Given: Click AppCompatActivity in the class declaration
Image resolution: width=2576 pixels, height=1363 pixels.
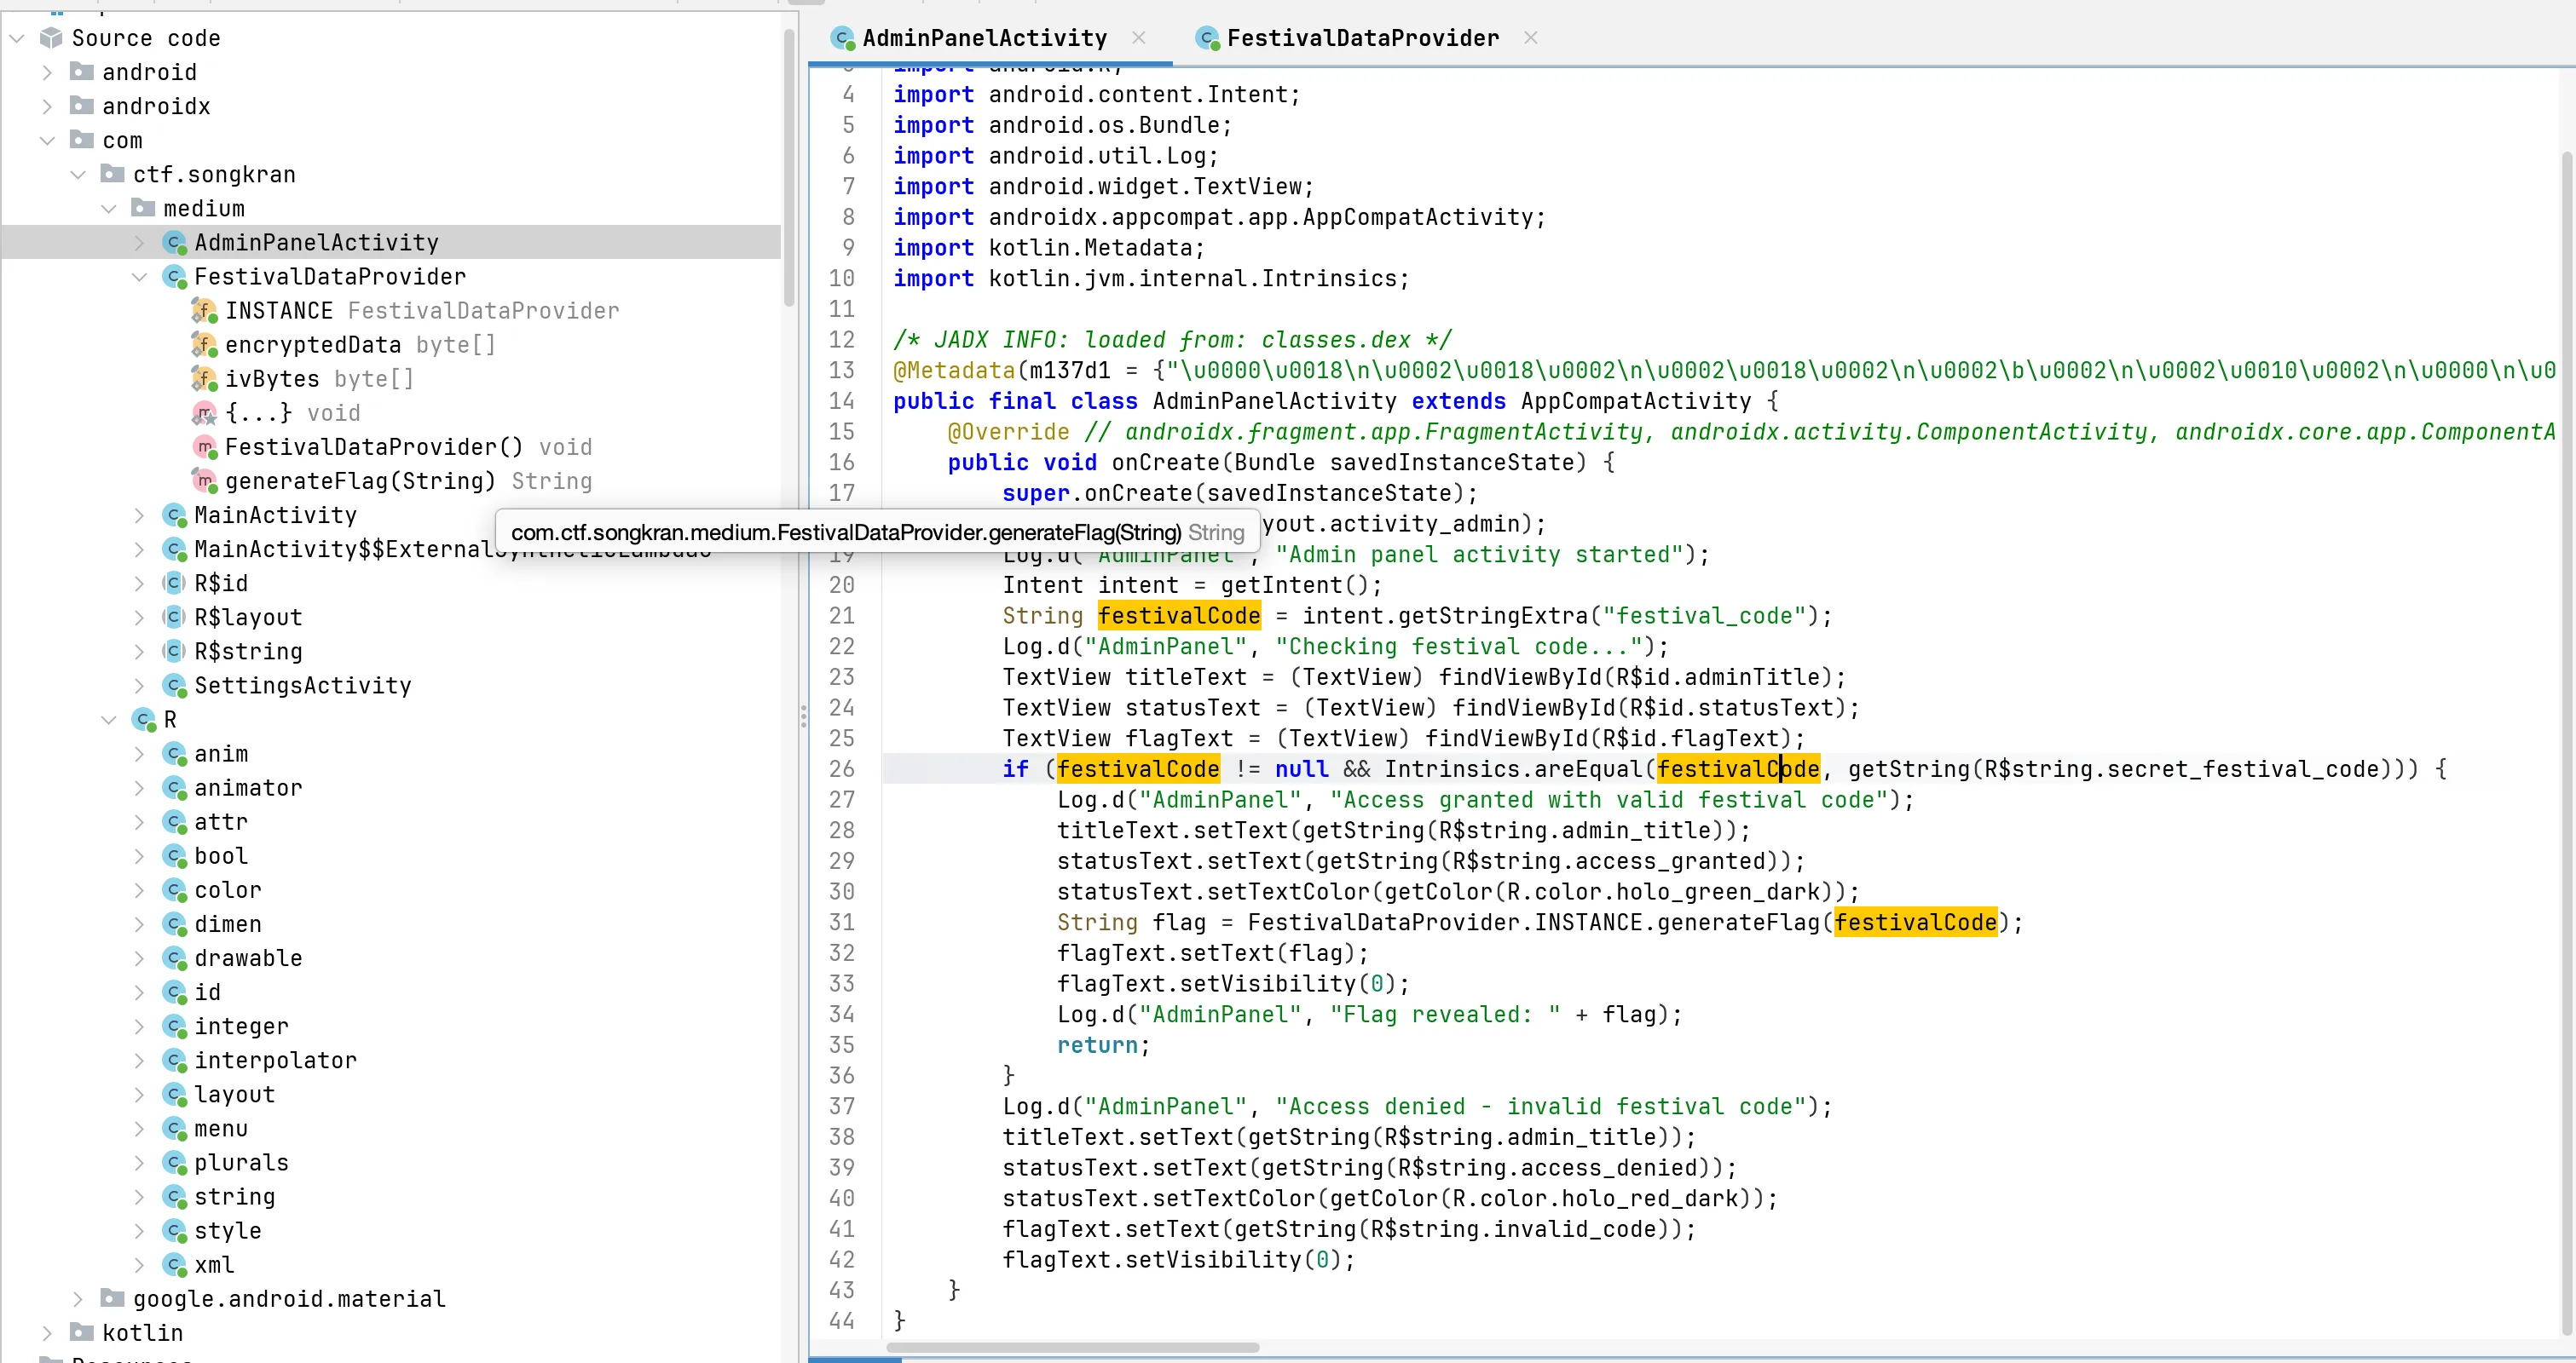Looking at the screenshot, I should point(1636,402).
